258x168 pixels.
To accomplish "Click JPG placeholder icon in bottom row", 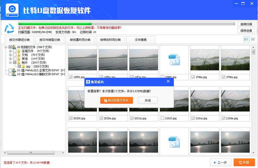I will (x=174, y=142).
